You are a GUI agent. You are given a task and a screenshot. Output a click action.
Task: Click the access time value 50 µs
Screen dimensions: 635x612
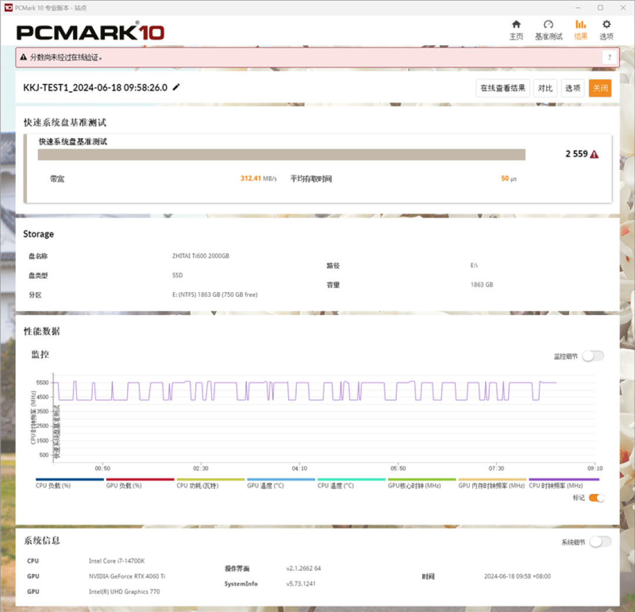[x=509, y=179]
